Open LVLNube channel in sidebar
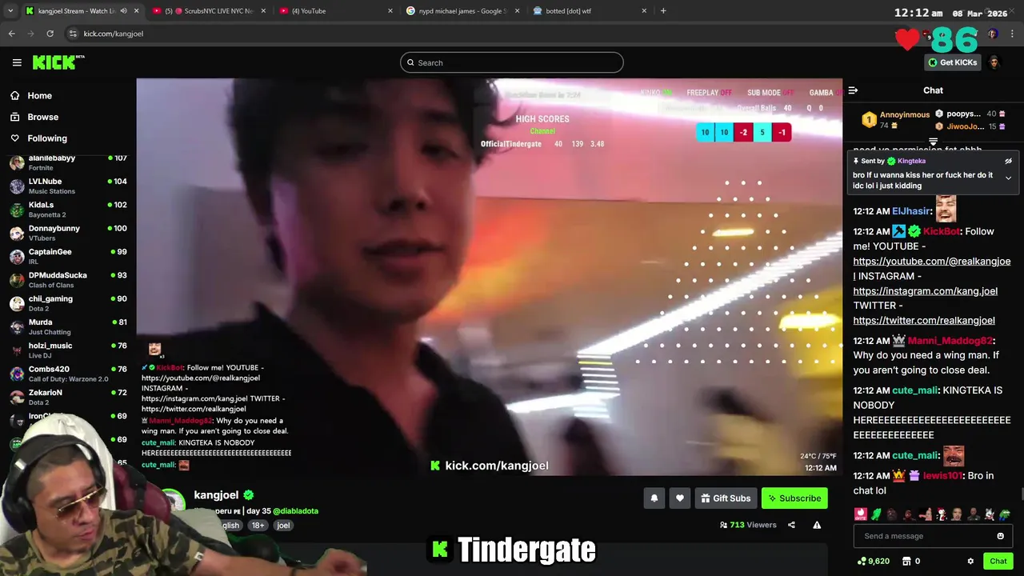1024x576 pixels. click(x=68, y=186)
